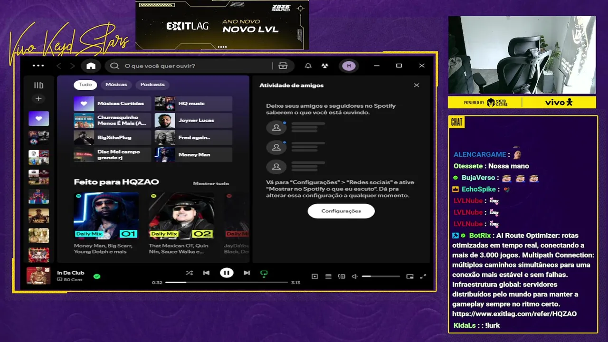Switch to full screen player icon
Screen dimensions: 608x342
[x=423, y=276]
